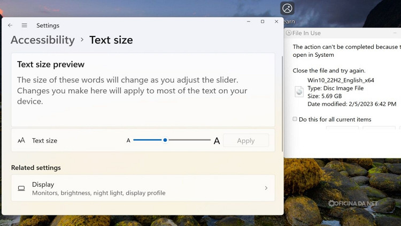Viewport: 401px width, 226px height.
Task: Expand the Display chevron arrow
Action: coord(266,188)
